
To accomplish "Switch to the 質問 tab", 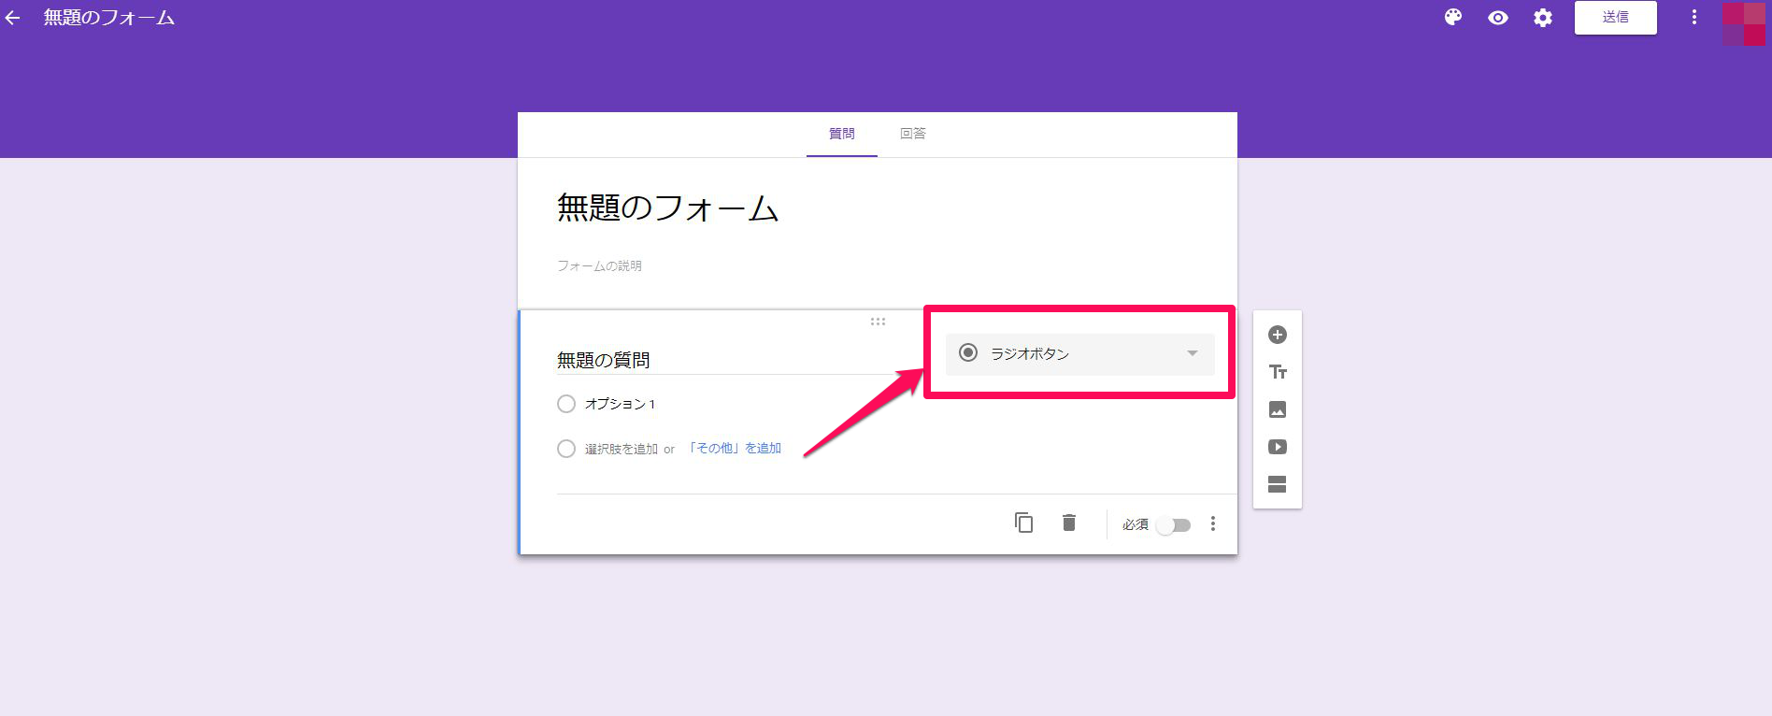I will (x=841, y=134).
